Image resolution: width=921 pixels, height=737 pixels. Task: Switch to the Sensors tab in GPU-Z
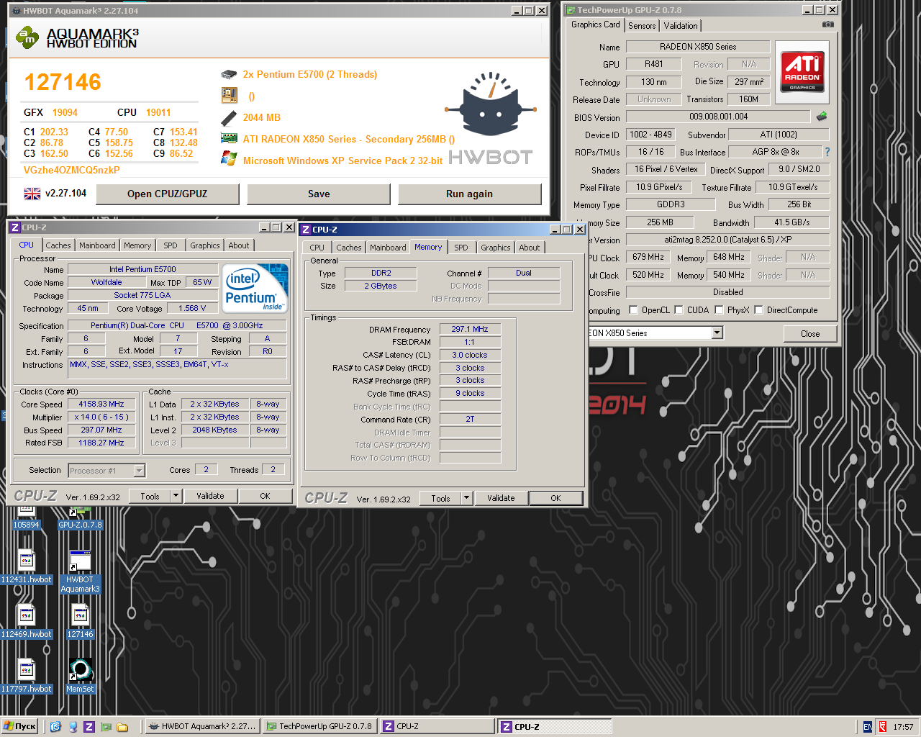642,25
